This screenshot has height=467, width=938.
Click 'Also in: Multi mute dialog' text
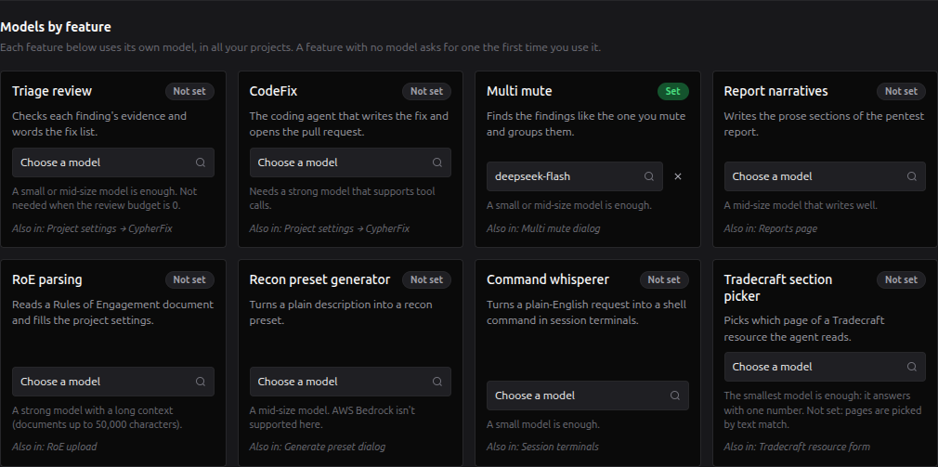coord(543,228)
